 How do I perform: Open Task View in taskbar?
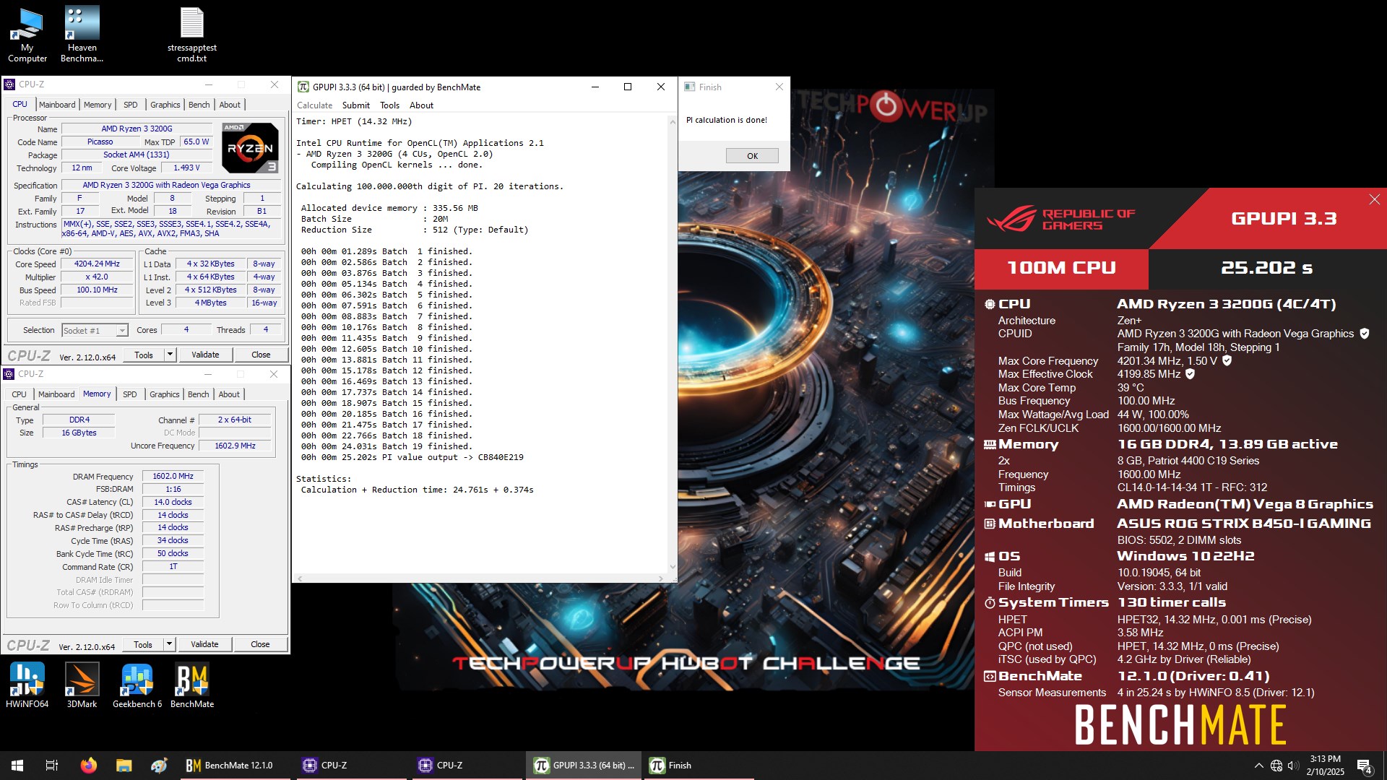click(x=52, y=766)
